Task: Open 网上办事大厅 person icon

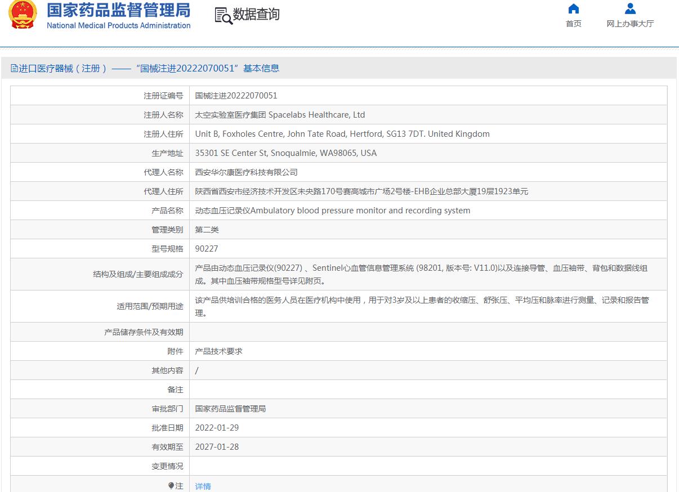Action: (x=630, y=8)
